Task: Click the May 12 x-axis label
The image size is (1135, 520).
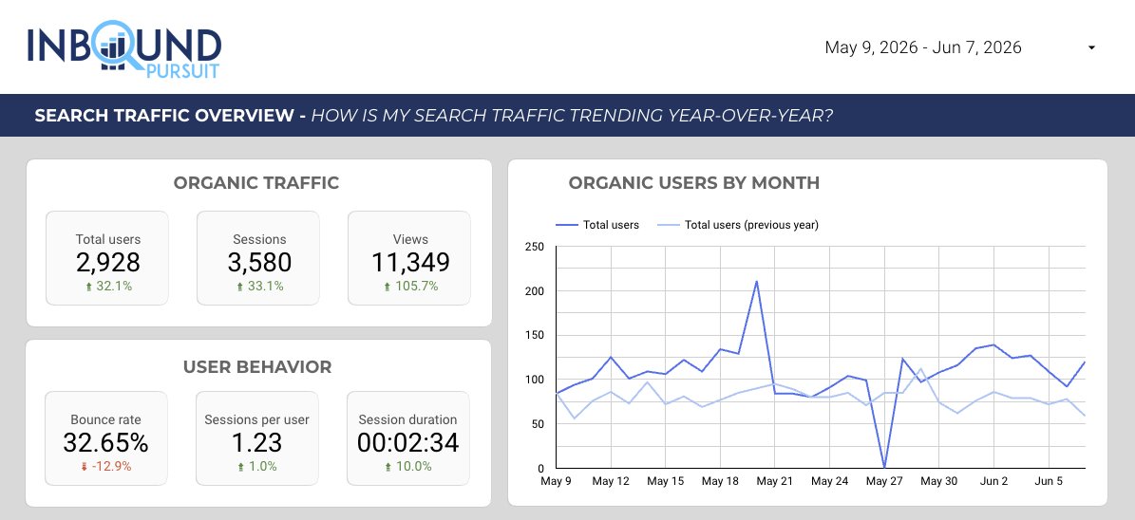Action: tap(611, 481)
